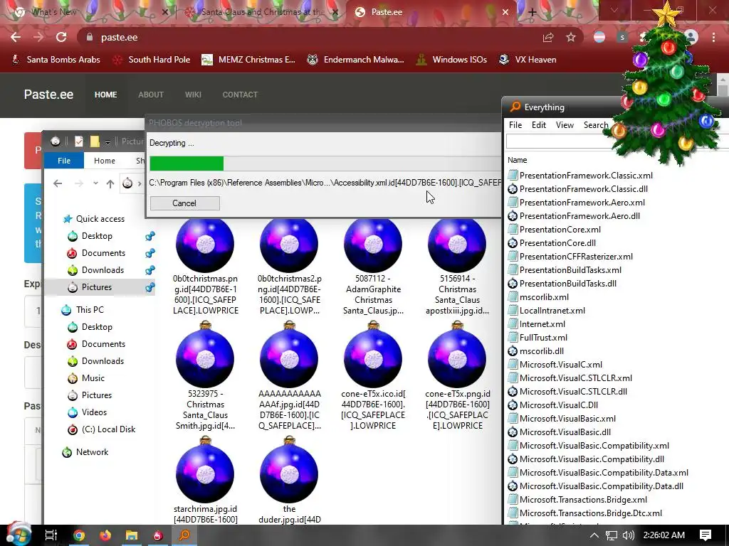Select Quick access in Explorer sidebar
The height and width of the screenshot is (546, 729).
[100, 219]
